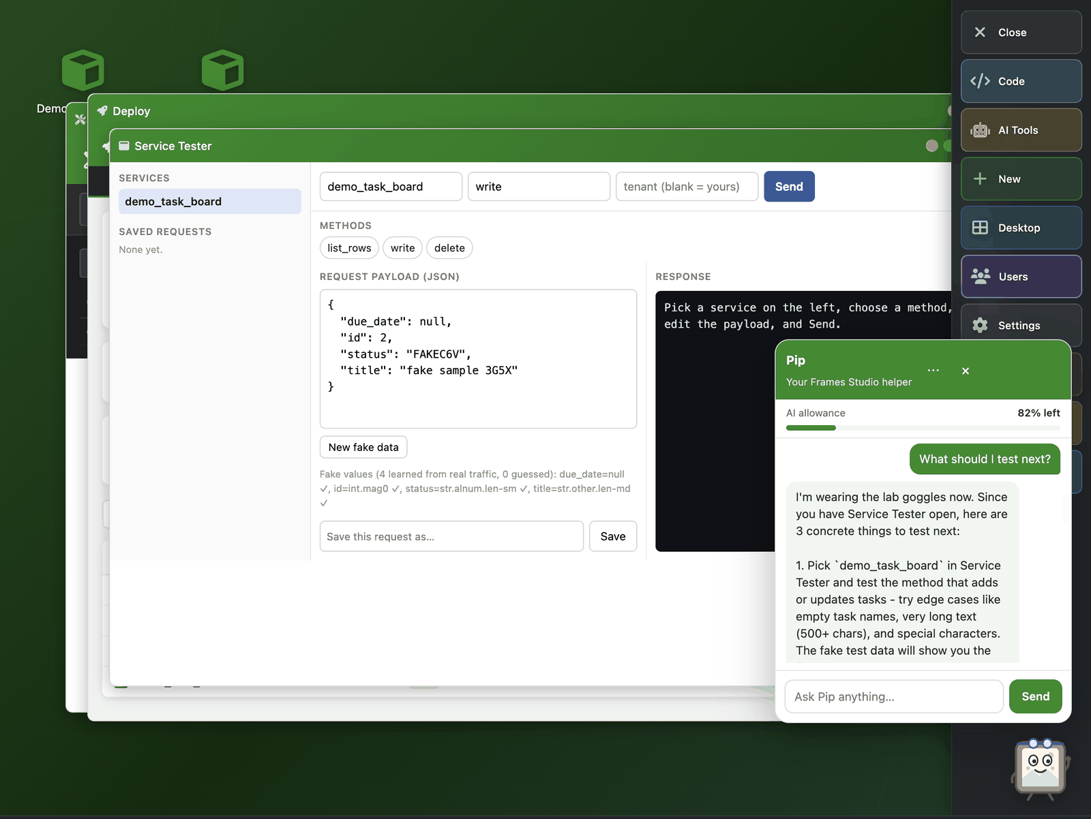Click the robot icon for AI Tools

[x=980, y=130]
